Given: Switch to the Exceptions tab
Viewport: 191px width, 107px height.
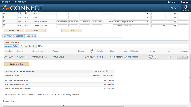Looking at the screenshot, I should pyautogui.click(x=31, y=36).
